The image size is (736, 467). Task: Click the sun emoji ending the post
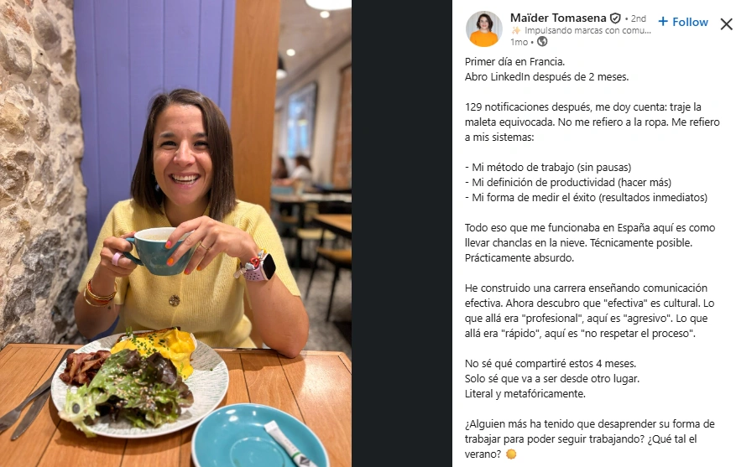click(511, 454)
